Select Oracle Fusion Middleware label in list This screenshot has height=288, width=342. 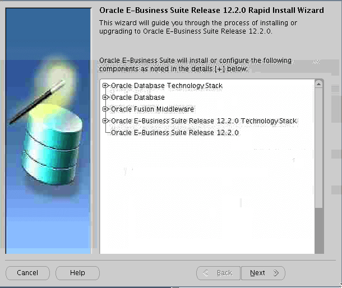pyautogui.click(x=152, y=109)
